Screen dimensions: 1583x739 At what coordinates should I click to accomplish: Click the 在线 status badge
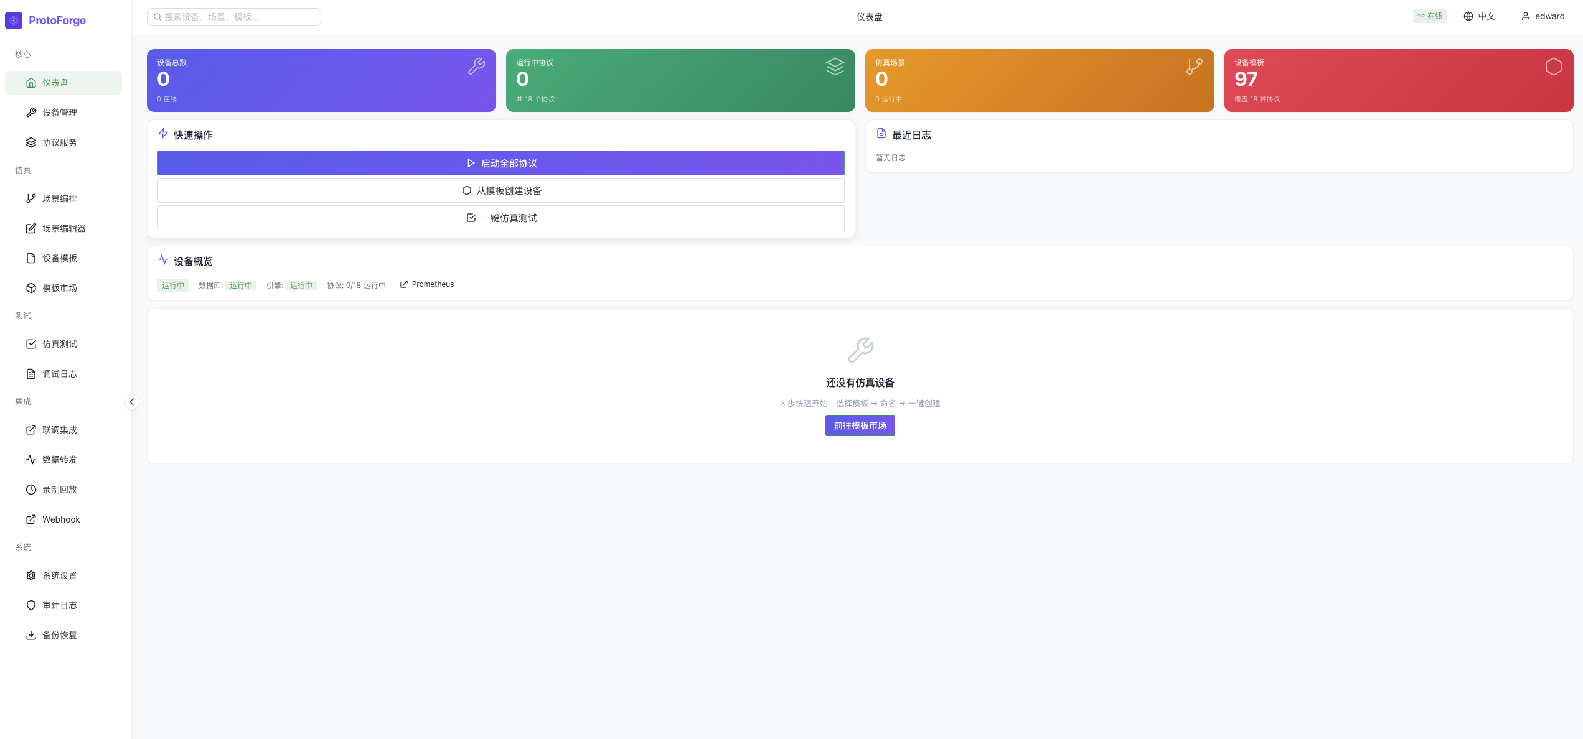click(x=1430, y=16)
